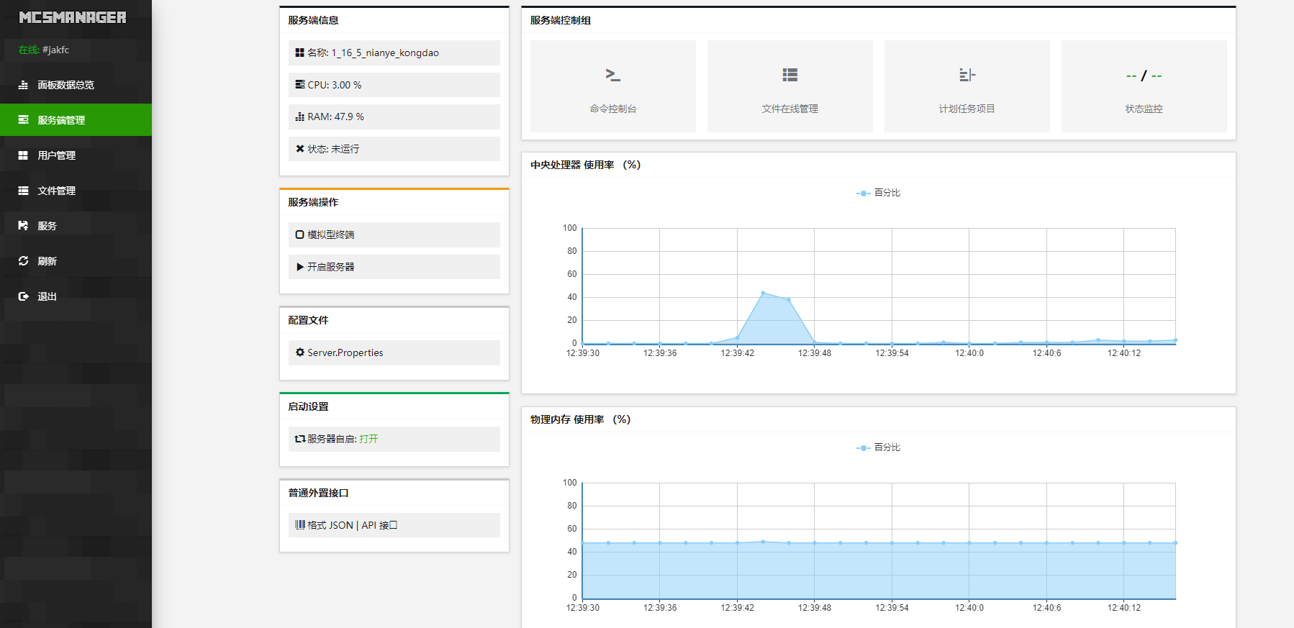This screenshot has height=628, width=1294.
Task: Click the grid icon next to 用户管理
Action: coord(23,155)
